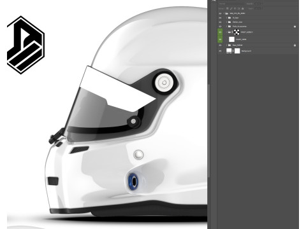The image size is (306, 229).
Task: Select the Background layer name
Action: [246, 51]
